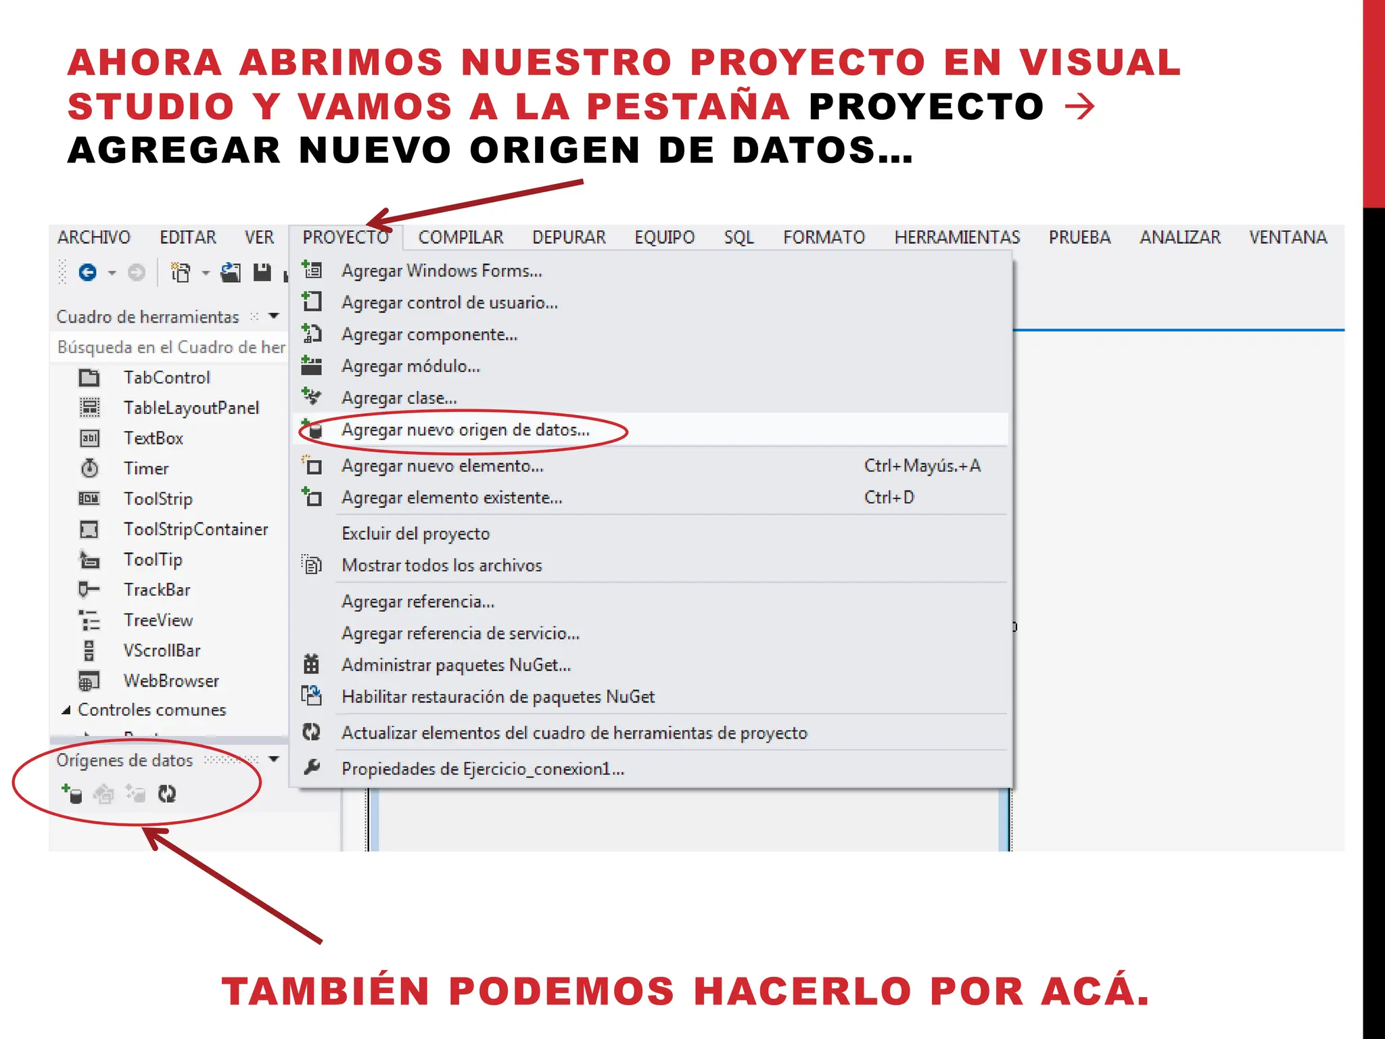Image resolution: width=1385 pixels, height=1039 pixels.
Task: Open the Cuadro de herramientas panel dropdown arrow
Action: pos(274,316)
